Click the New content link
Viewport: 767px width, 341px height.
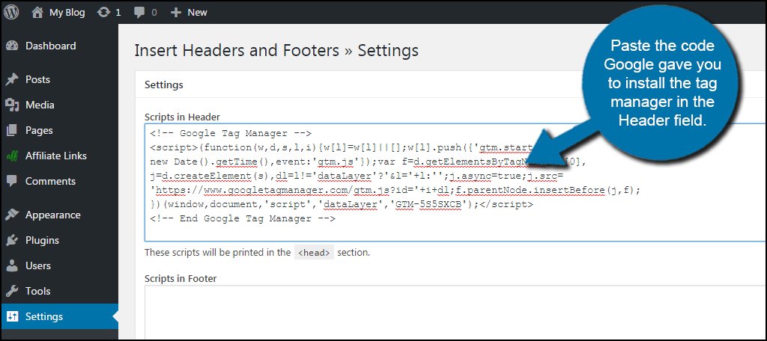click(x=197, y=12)
